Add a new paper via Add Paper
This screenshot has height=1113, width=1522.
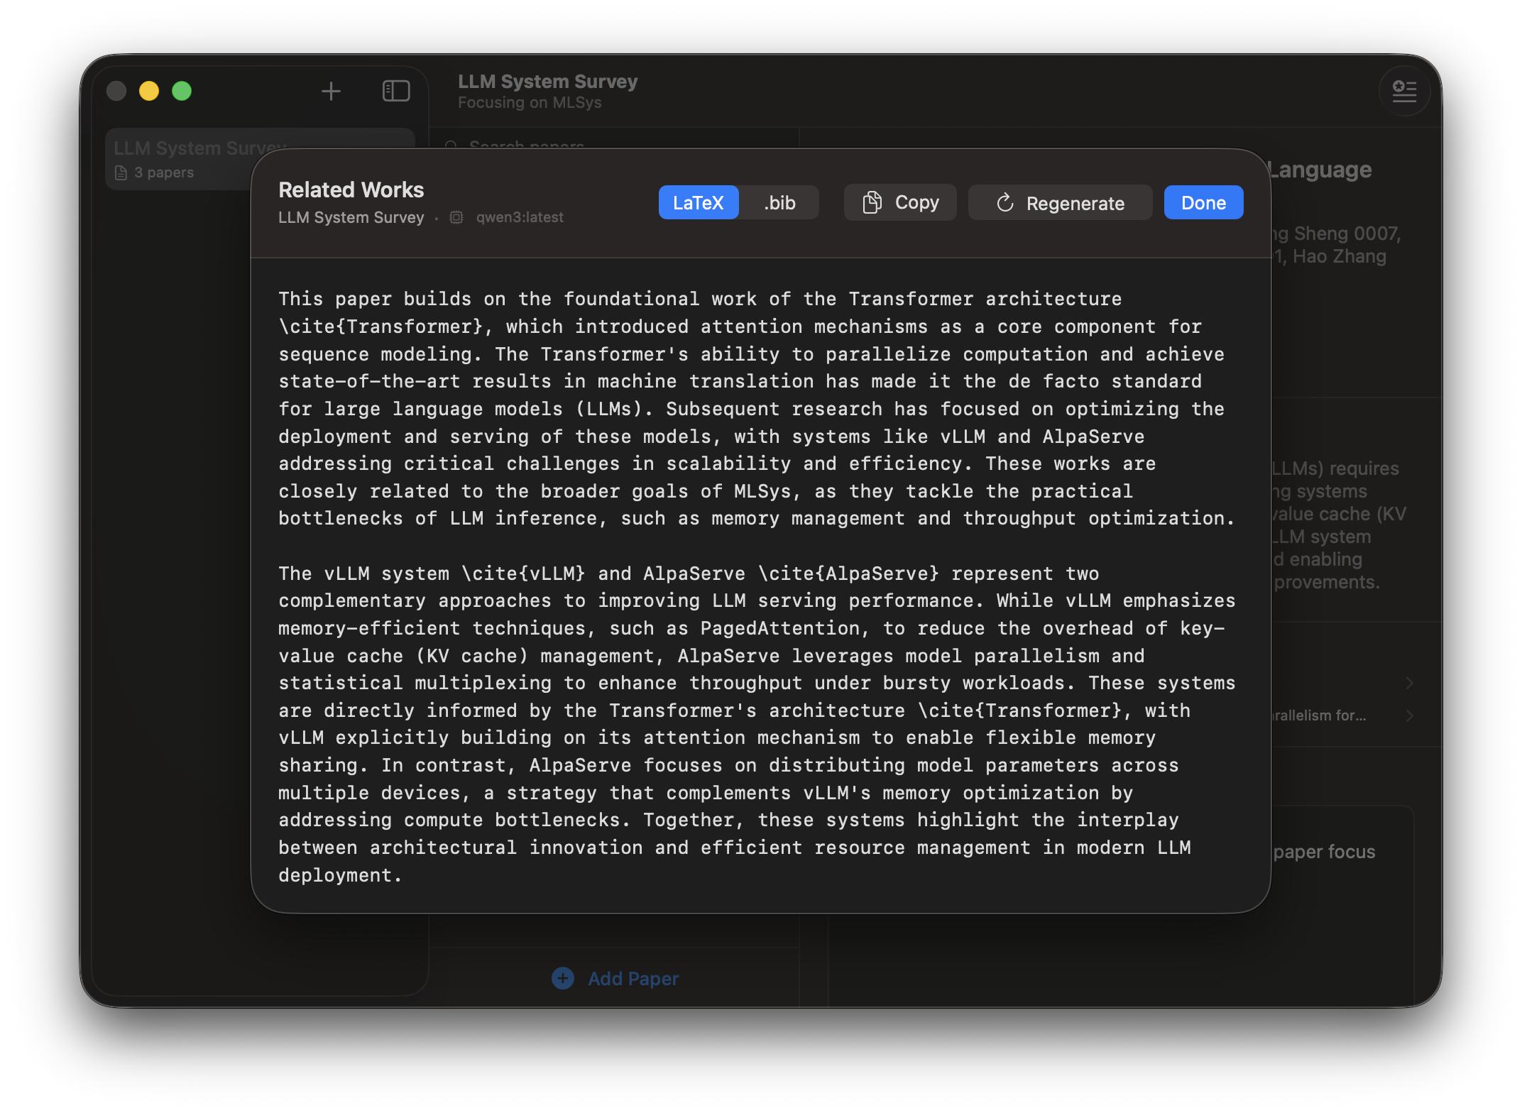[x=615, y=978]
